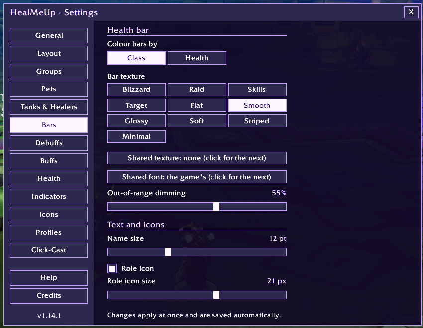The width and height of the screenshot is (423, 328).
Task: Pick the Smooth bar texture
Action: click(x=257, y=105)
